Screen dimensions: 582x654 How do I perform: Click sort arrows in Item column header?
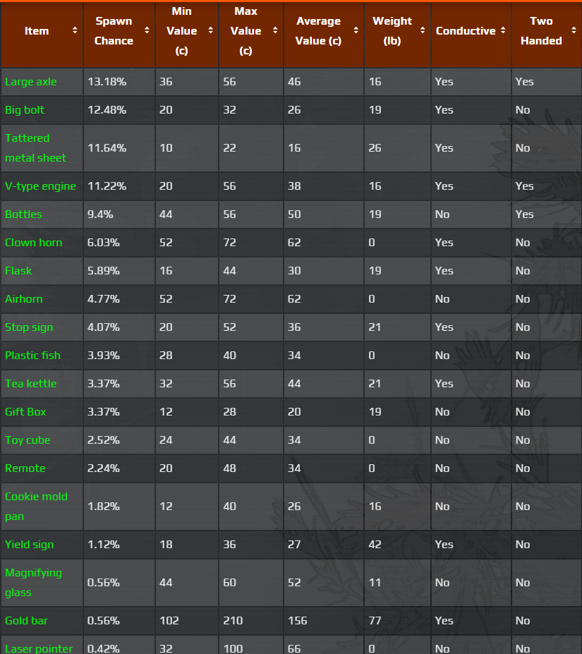pyautogui.click(x=75, y=31)
